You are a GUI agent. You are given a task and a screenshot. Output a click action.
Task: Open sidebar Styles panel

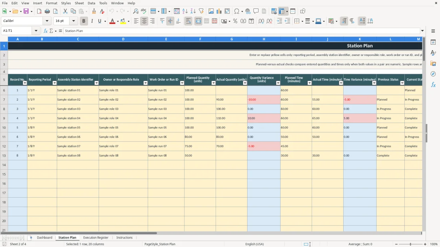click(x=433, y=53)
